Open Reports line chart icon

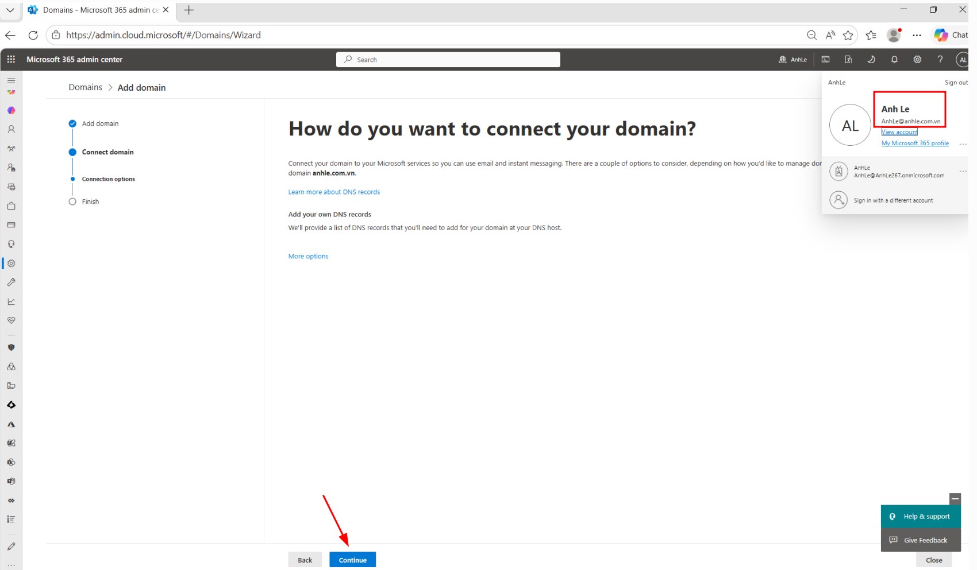11,301
